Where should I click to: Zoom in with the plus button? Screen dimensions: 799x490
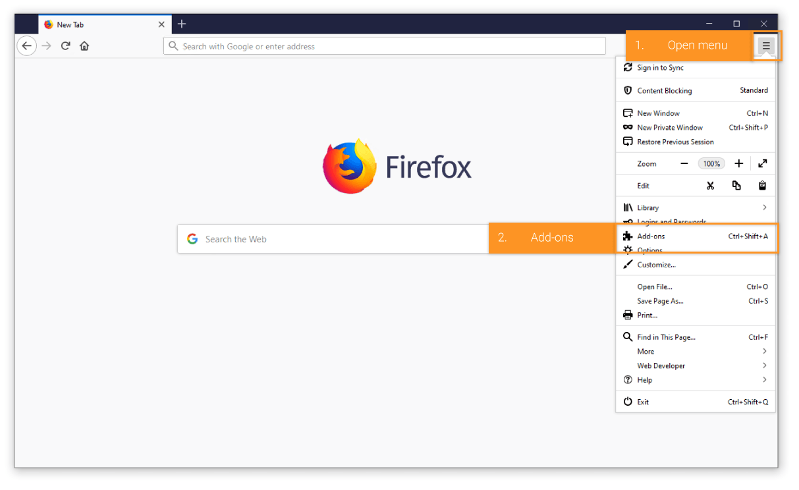[739, 163]
